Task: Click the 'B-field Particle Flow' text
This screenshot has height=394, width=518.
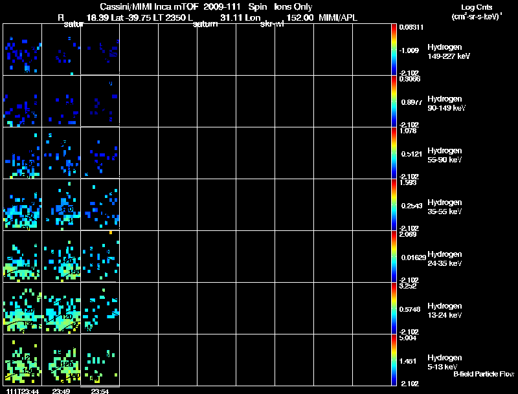Action: point(484,374)
